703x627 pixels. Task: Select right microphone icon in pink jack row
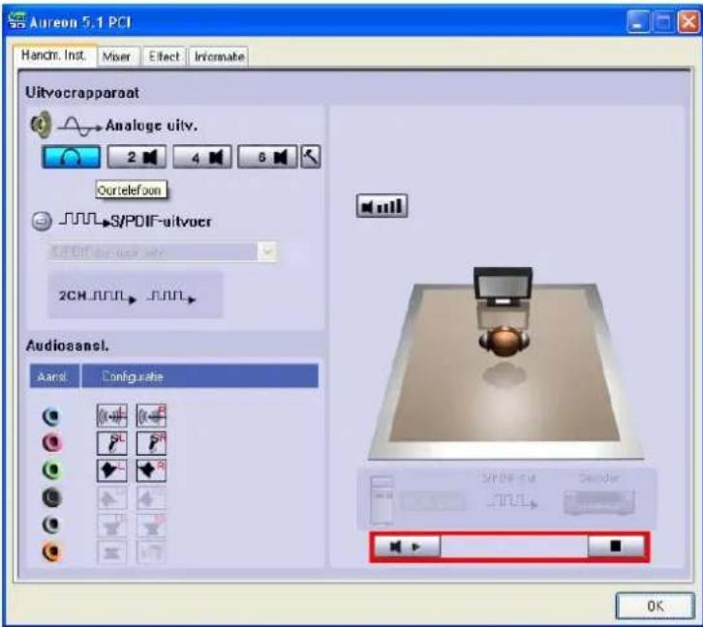[x=151, y=443]
